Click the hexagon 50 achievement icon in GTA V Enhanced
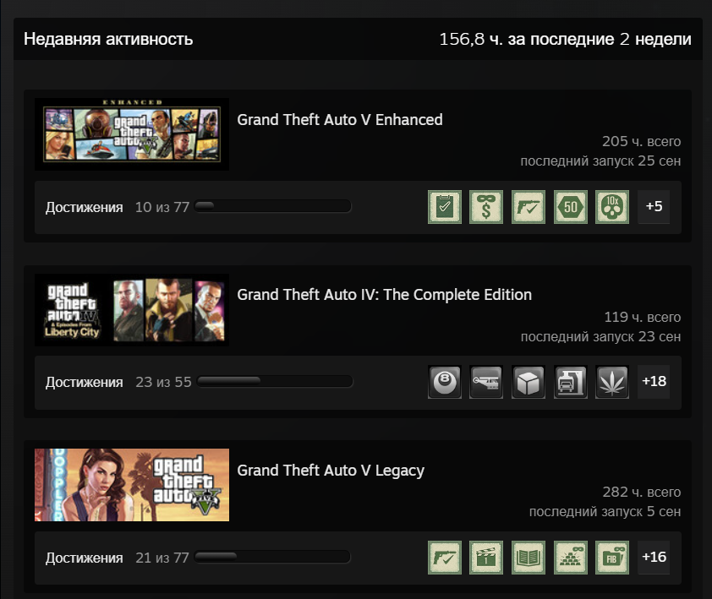The width and height of the screenshot is (712, 599). (571, 207)
